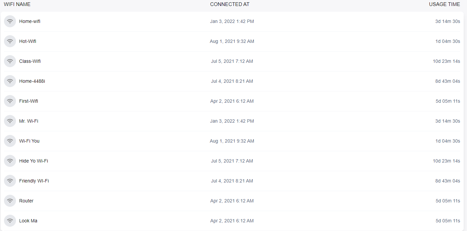Click the Wi-Fi You network entry

pyautogui.click(x=29, y=141)
